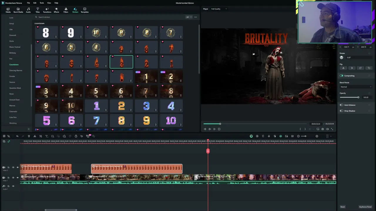Switch to the Audio tab

pyautogui.click(x=28, y=10)
